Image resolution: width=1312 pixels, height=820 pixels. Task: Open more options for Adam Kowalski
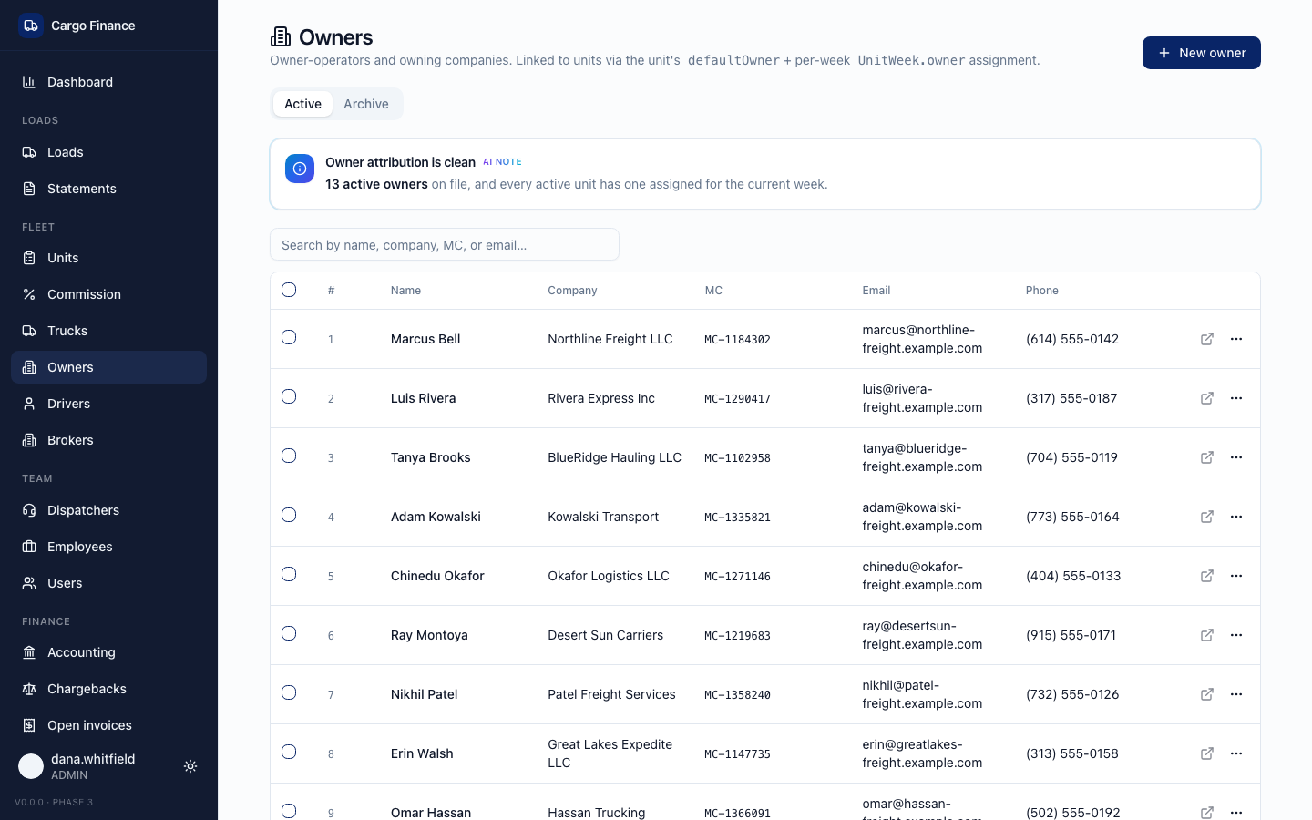click(x=1236, y=517)
